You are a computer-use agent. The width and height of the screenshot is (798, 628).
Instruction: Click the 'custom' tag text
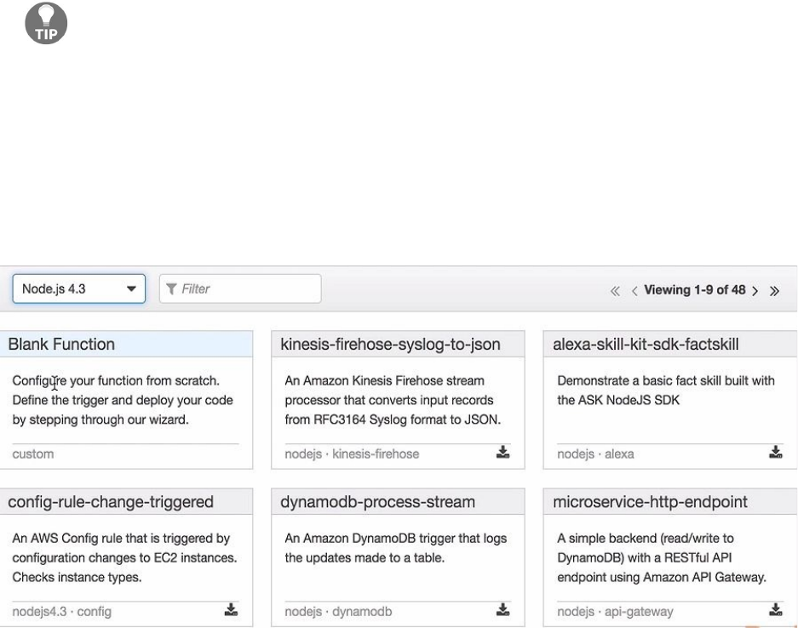point(33,454)
